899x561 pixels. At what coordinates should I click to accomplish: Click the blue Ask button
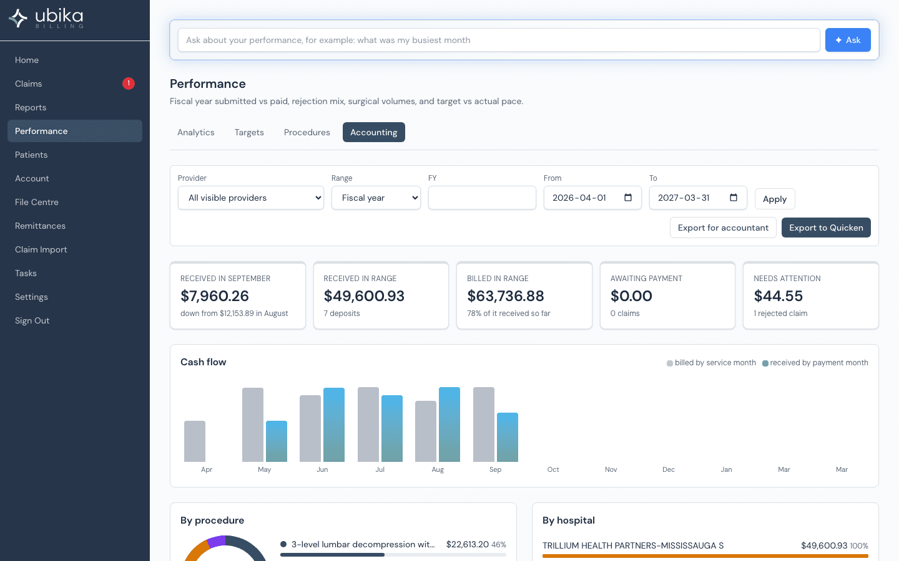[848, 40]
